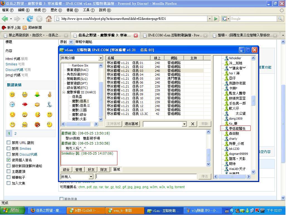Click the handshake smiley icon
This screenshot has height=215, width=286.
[x=37, y=105]
